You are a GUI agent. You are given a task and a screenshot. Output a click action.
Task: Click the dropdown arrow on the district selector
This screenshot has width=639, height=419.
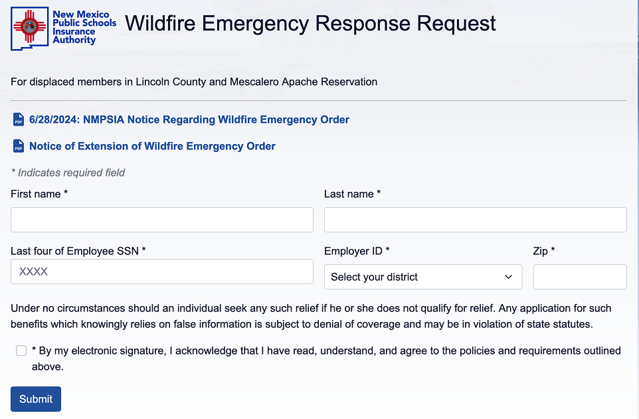coord(509,277)
